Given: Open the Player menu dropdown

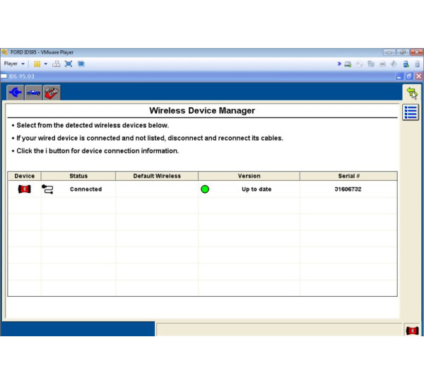Looking at the screenshot, I should pos(13,64).
